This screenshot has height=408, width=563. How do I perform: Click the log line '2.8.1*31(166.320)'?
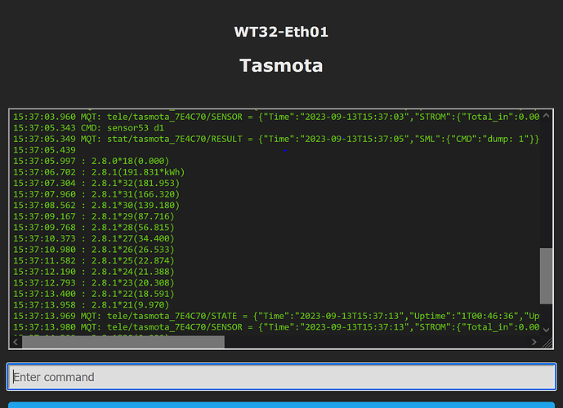pyautogui.click(x=96, y=194)
